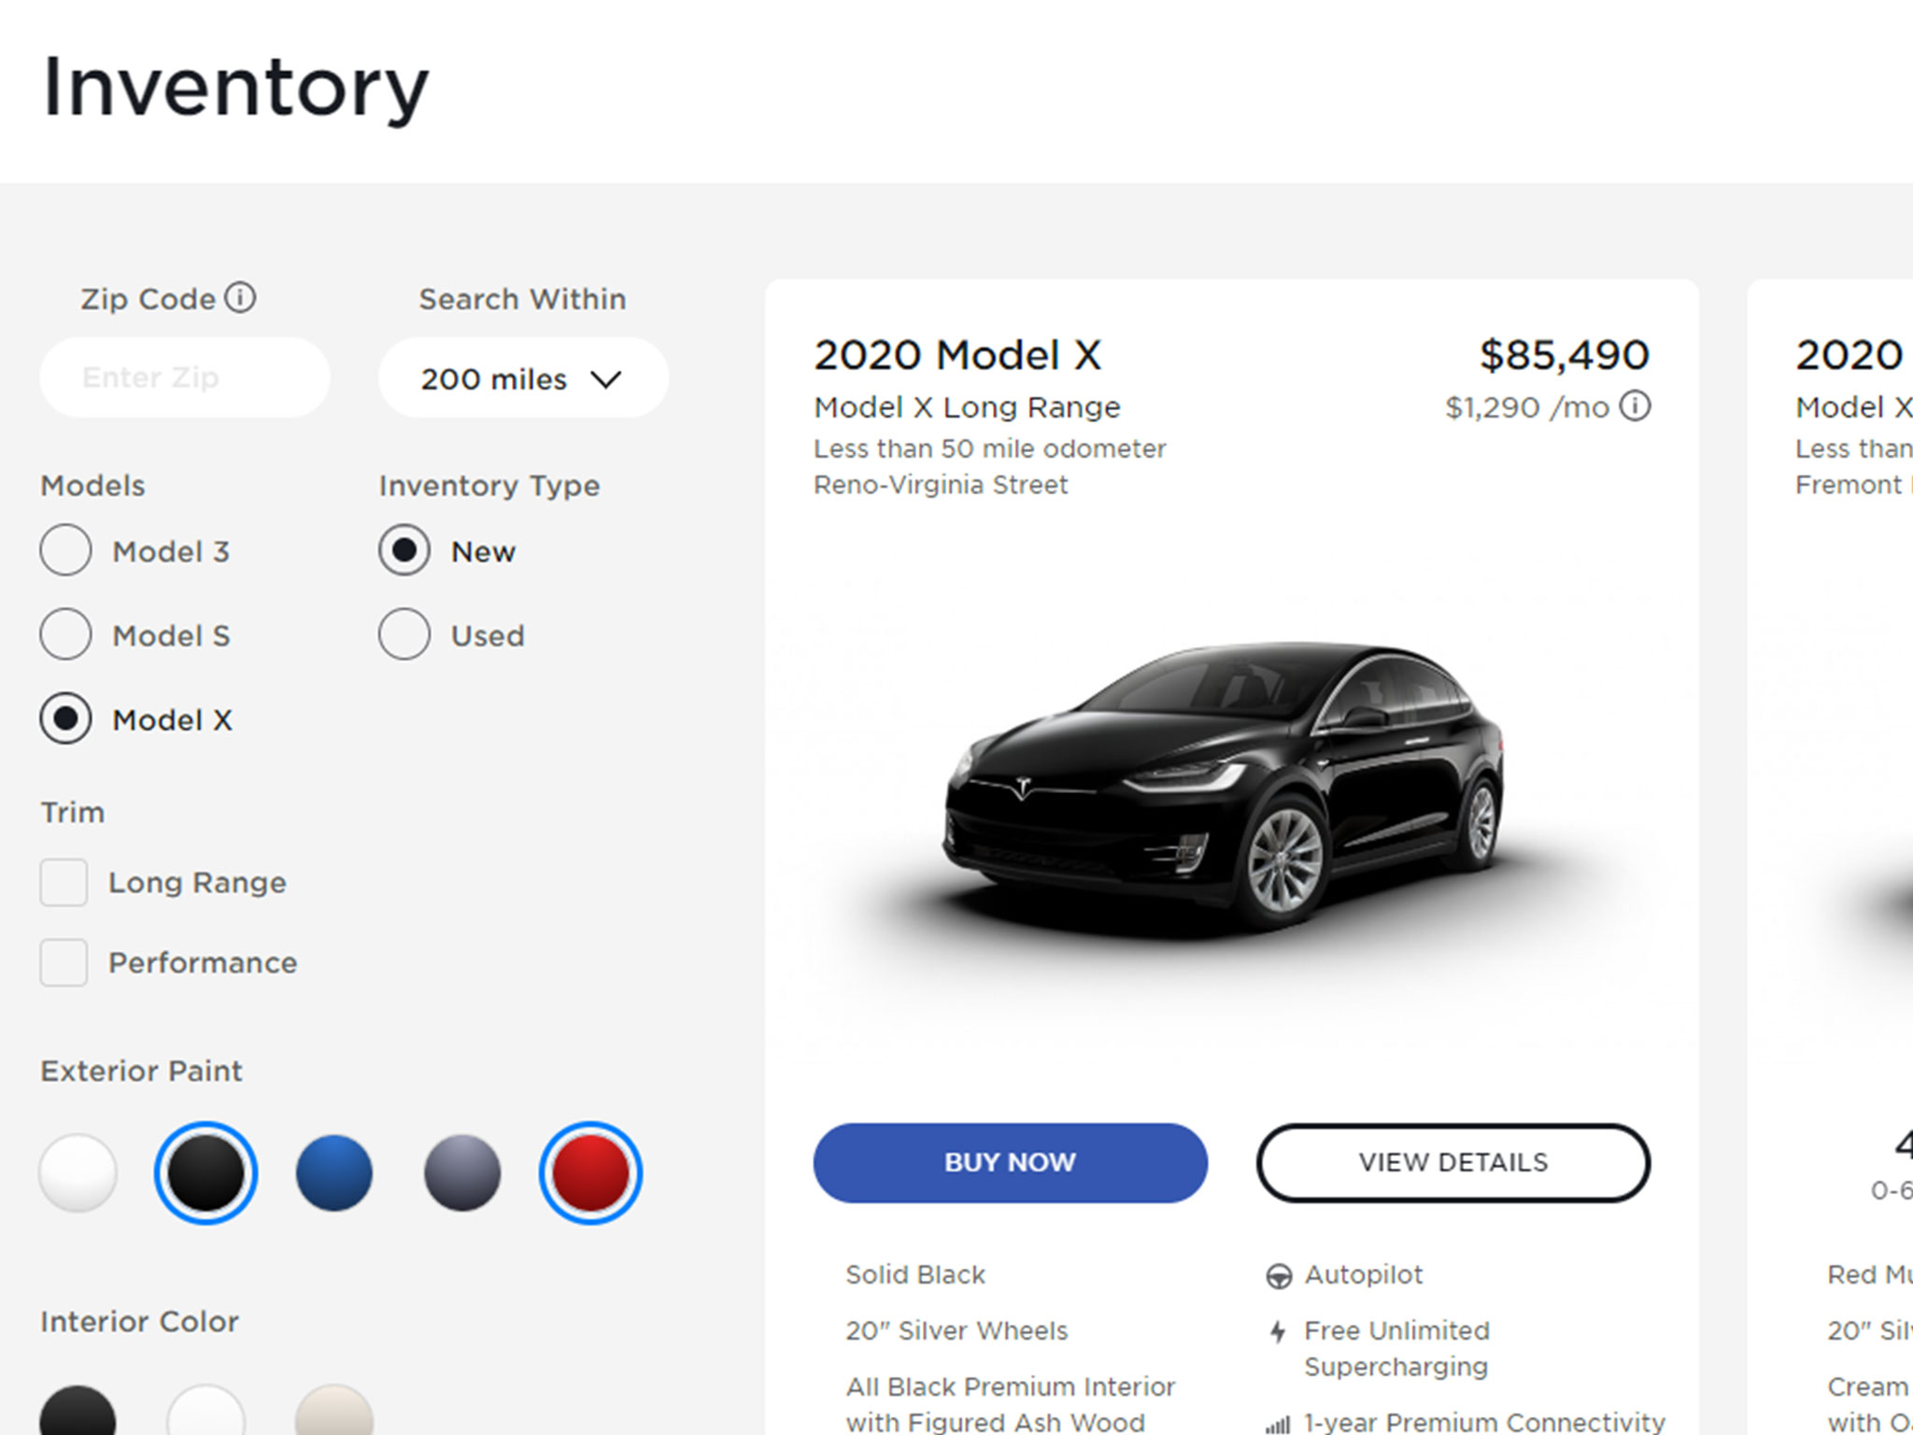
Task: Select the Model 3 radio button
Action: (x=65, y=550)
